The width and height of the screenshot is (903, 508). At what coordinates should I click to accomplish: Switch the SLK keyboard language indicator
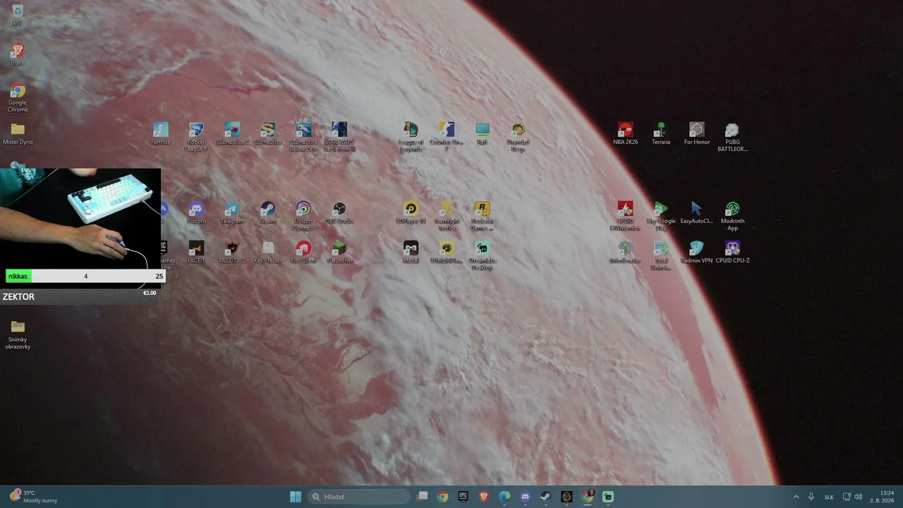(830, 497)
